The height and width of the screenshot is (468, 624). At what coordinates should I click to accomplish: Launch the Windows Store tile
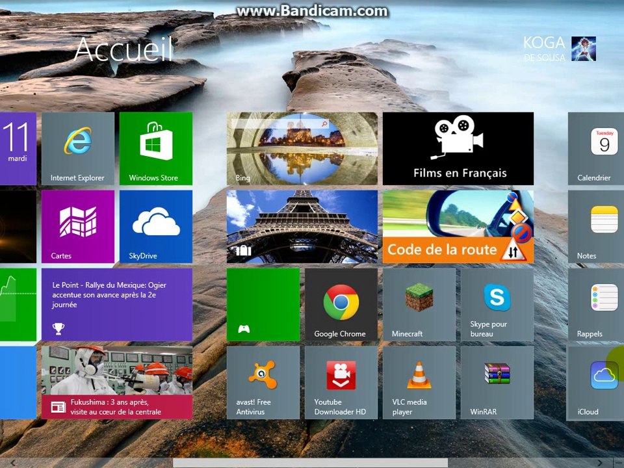coord(155,148)
